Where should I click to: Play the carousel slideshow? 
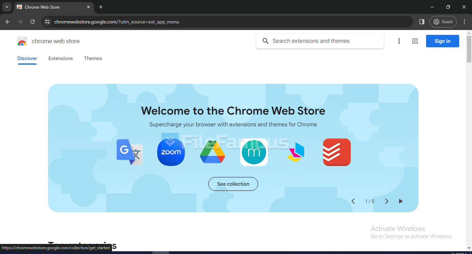[401, 201]
